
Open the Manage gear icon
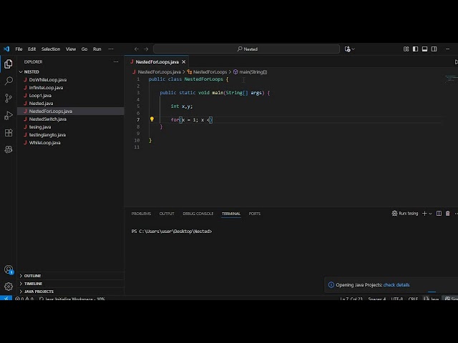point(9,287)
